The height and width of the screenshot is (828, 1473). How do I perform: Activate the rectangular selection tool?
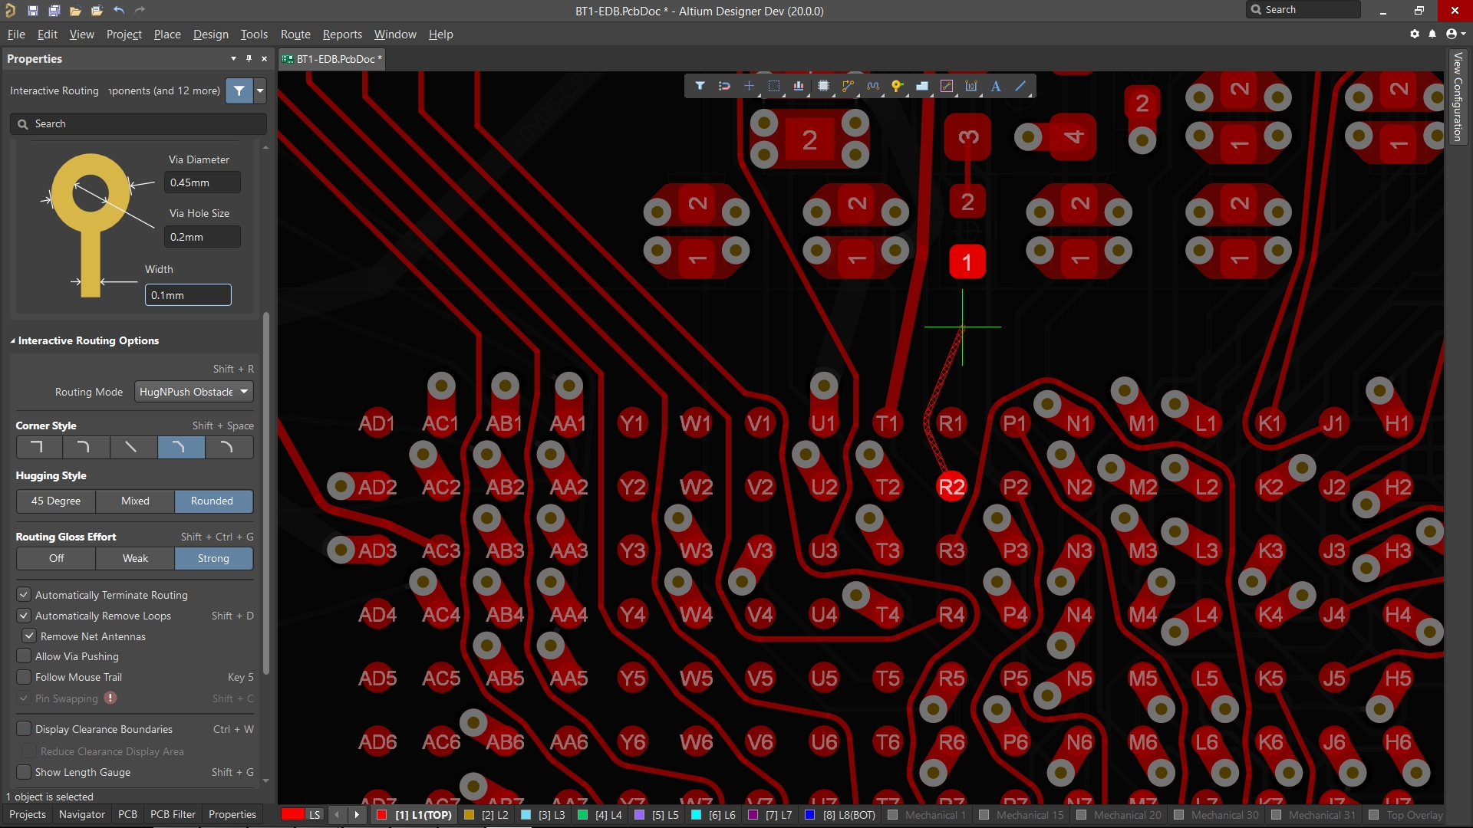coord(774,86)
